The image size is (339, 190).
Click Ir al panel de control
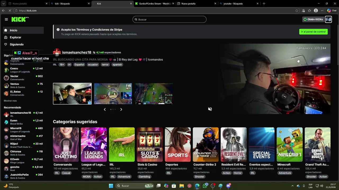point(313,32)
